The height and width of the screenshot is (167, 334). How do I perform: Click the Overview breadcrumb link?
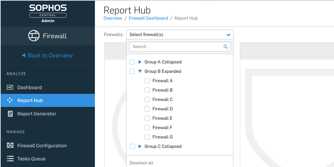113,18
